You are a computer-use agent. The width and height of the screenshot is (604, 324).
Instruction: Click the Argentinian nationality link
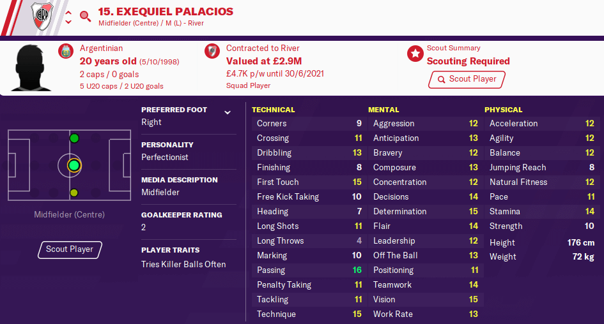tap(102, 48)
